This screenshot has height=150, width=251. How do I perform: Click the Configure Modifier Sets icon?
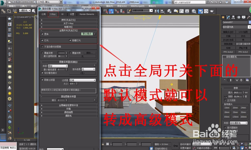click(x=247, y=80)
